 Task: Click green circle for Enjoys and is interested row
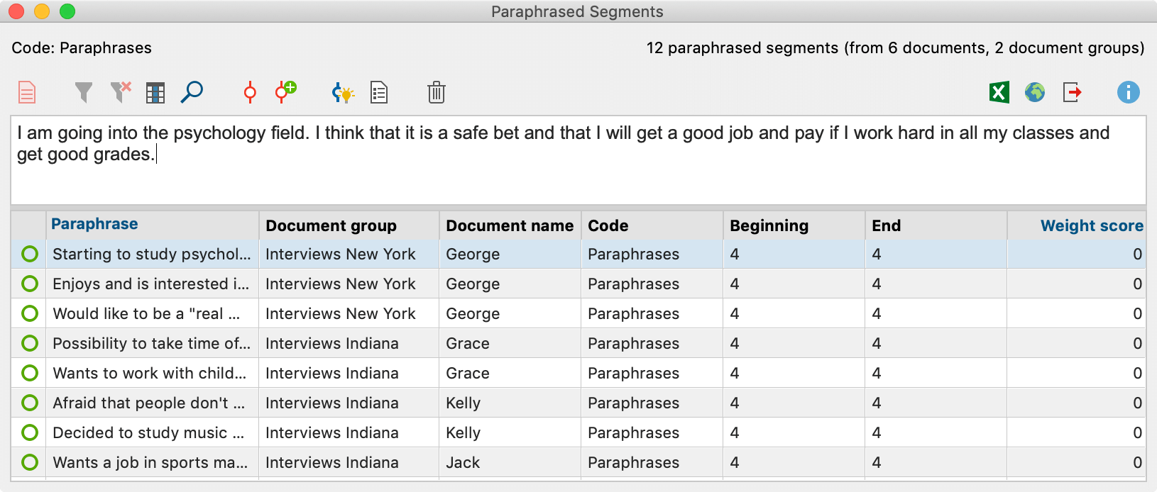click(30, 284)
